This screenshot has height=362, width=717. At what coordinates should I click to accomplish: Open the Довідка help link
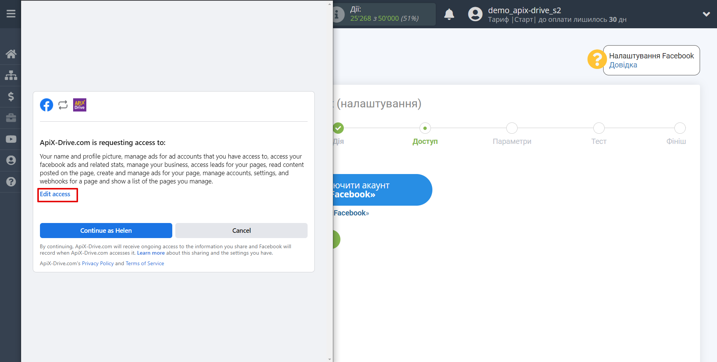(623, 65)
